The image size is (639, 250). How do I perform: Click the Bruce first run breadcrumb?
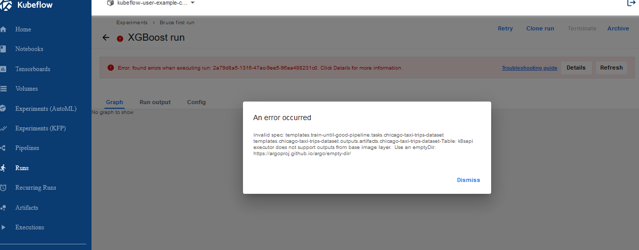point(177,23)
